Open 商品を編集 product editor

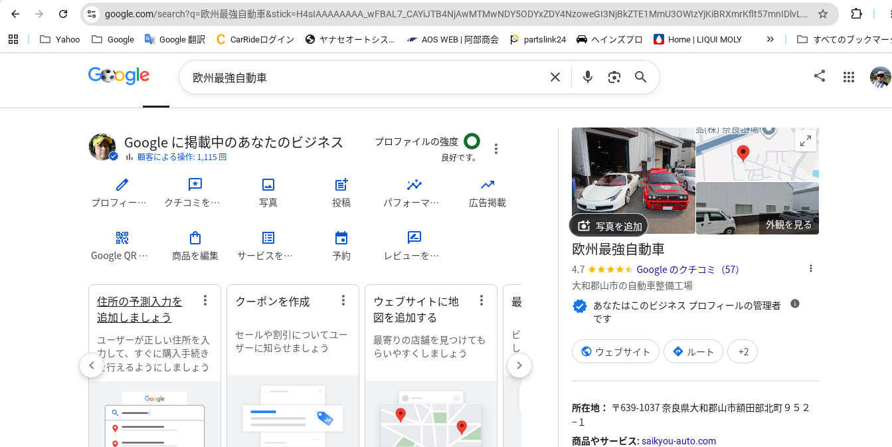(195, 238)
